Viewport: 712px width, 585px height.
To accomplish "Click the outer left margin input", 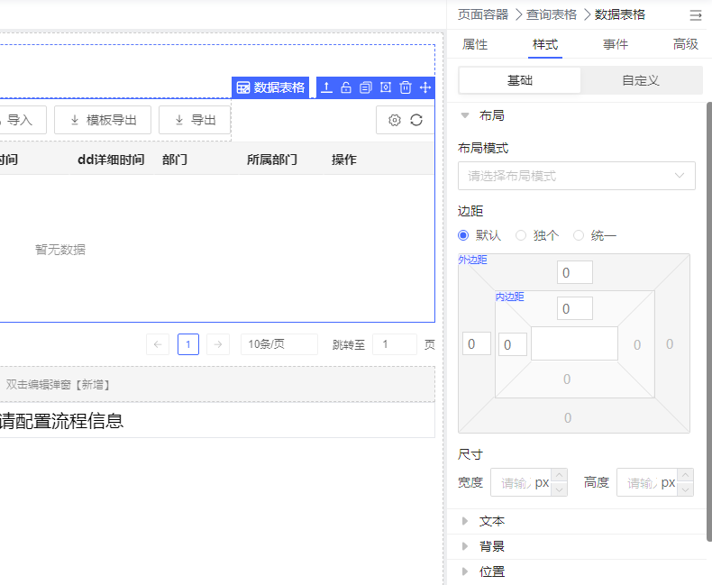I will [x=477, y=343].
